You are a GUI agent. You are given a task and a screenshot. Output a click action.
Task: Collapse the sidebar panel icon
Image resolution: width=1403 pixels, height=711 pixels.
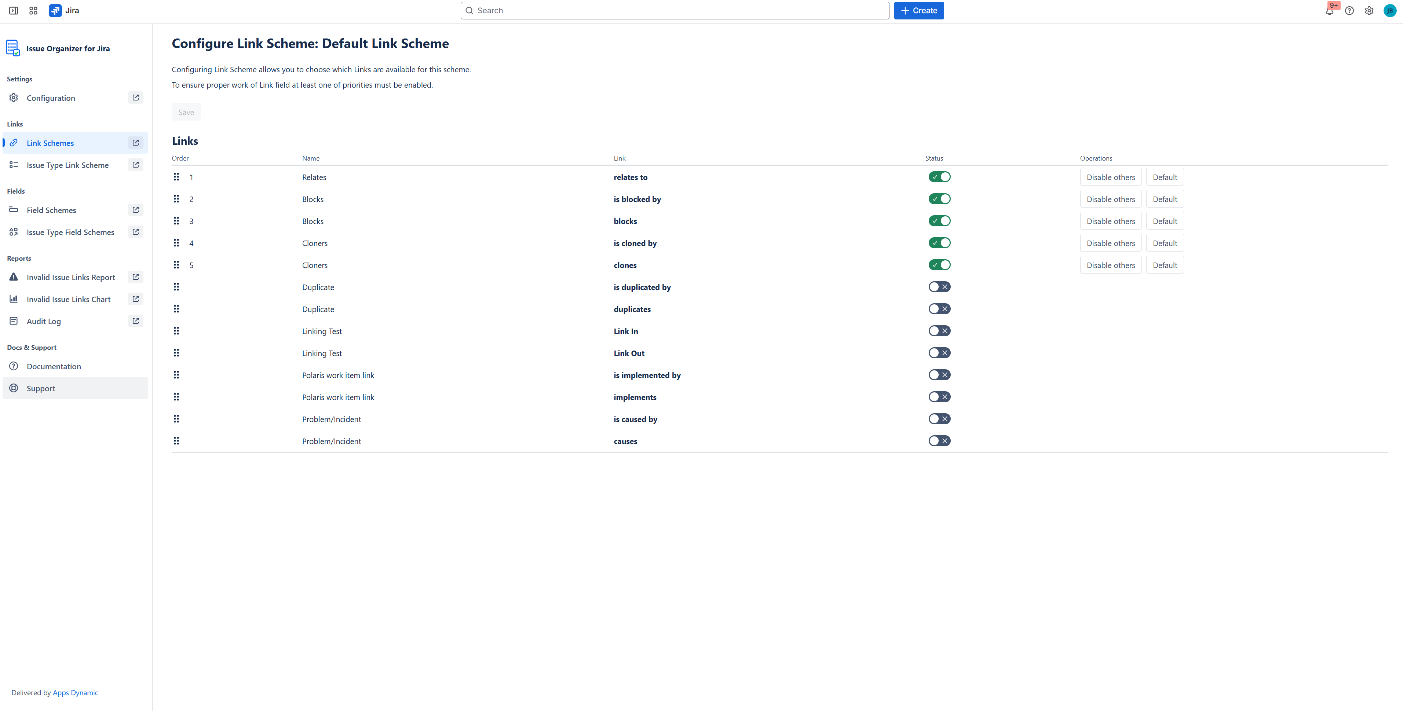pyautogui.click(x=14, y=10)
